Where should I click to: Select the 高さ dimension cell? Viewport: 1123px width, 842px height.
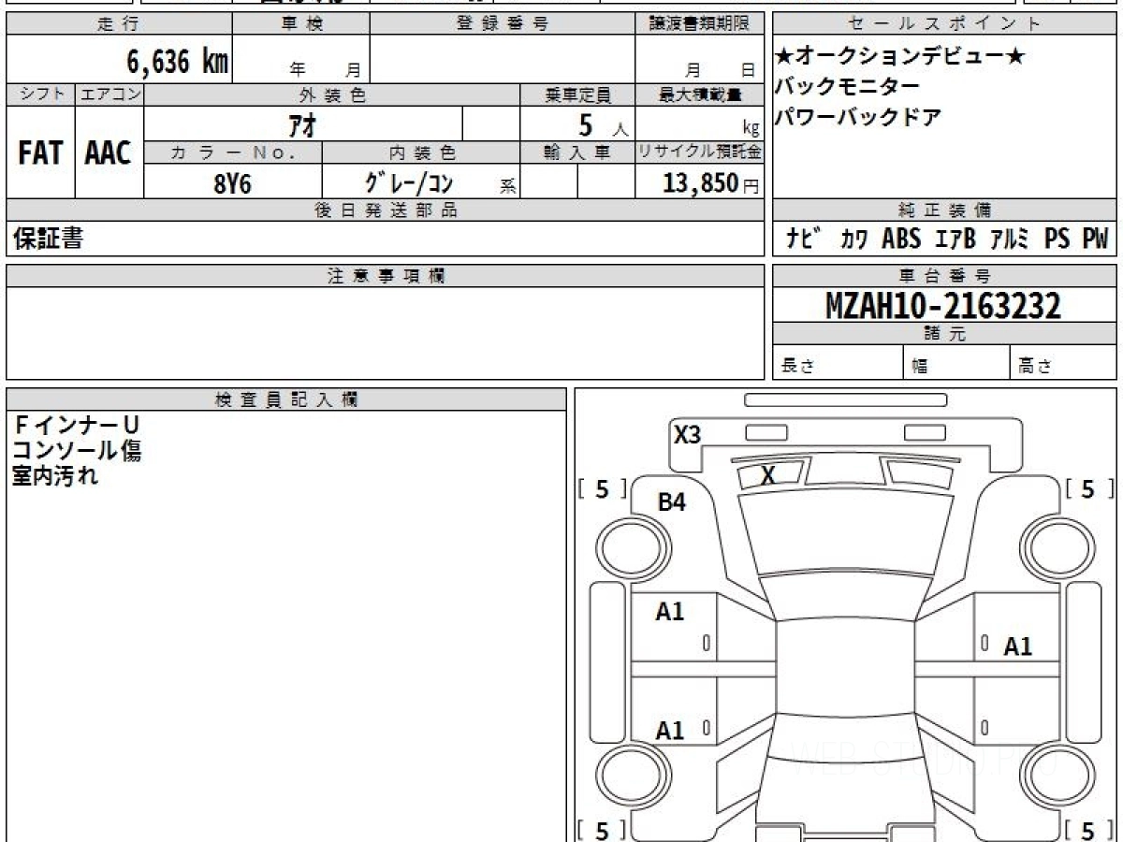1063,363
